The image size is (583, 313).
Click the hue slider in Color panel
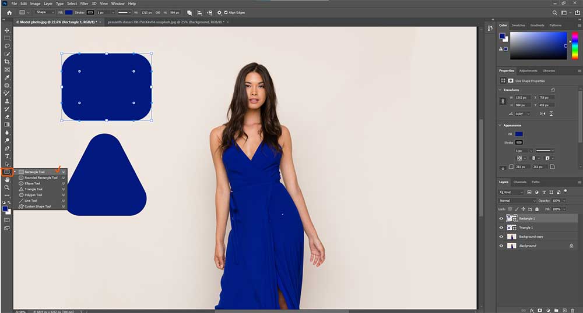(x=575, y=45)
